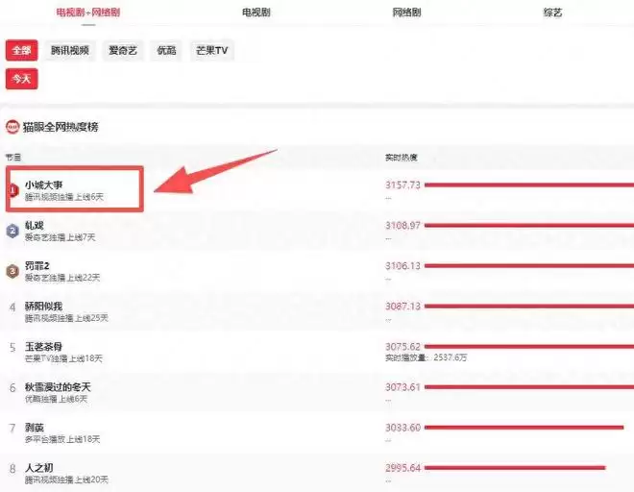Image resolution: width=634 pixels, height=492 pixels.
Task: Filter the ranking by 爱奇艺
Action: click(x=125, y=51)
